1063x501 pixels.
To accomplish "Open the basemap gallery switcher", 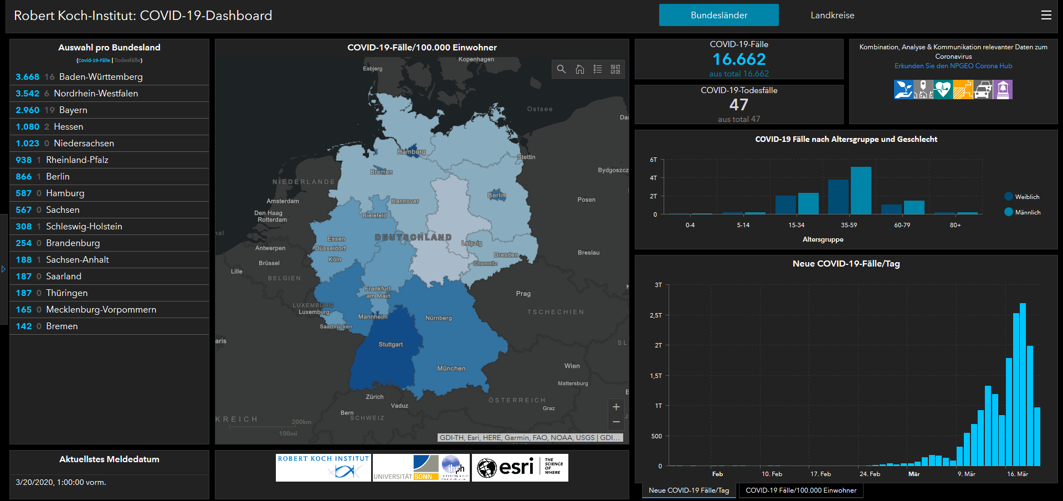I will 615,69.
